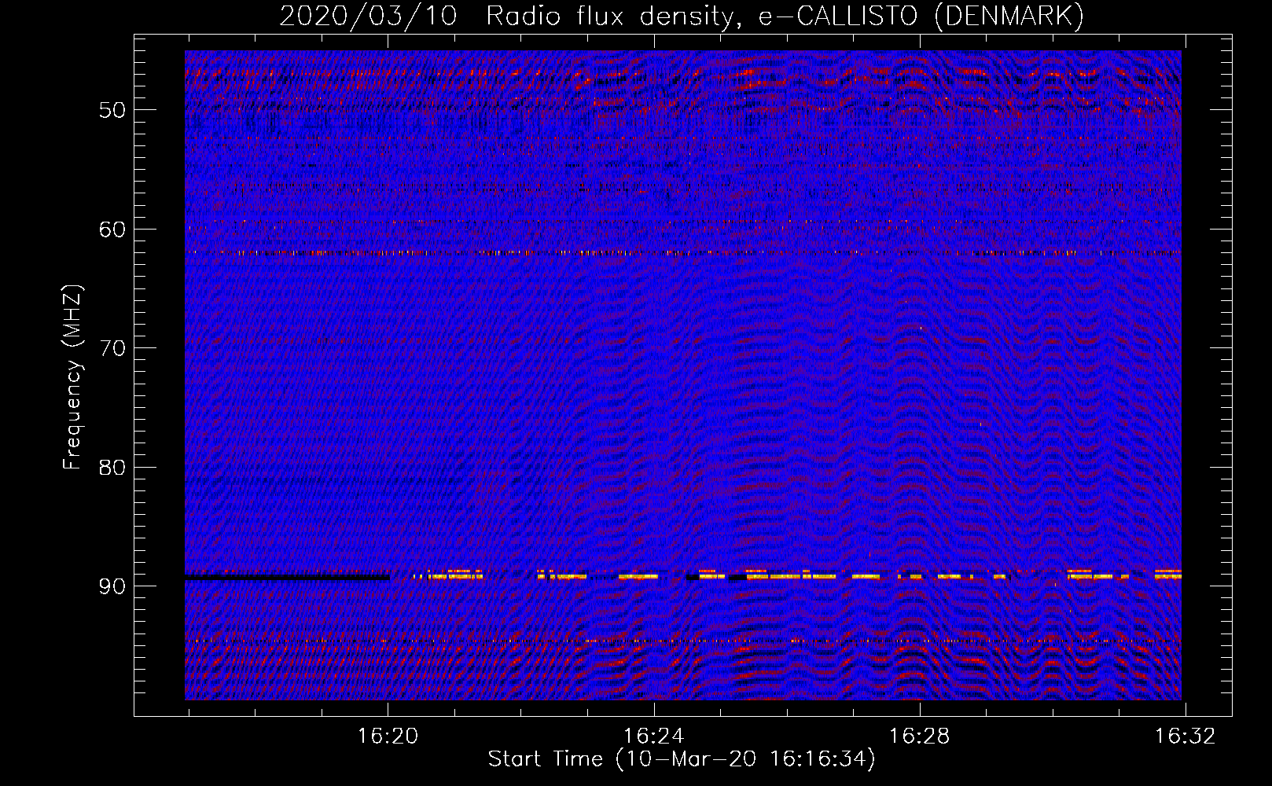Click the 16:28 time tick label
Image resolution: width=1272 pixels, height=786 pixels.
[919, 736]
